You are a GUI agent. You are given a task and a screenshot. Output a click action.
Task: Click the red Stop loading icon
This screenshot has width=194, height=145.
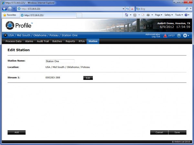coord(132,9)
